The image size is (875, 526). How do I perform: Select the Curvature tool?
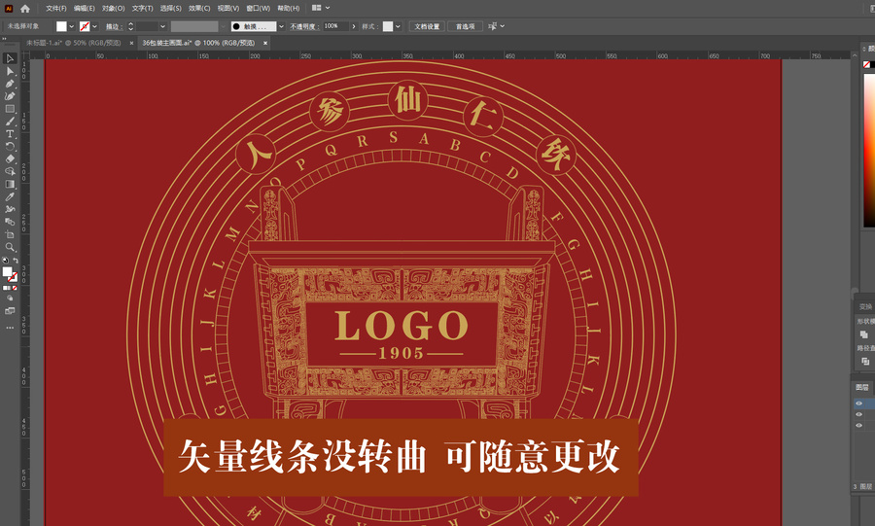tap(10, 96)
